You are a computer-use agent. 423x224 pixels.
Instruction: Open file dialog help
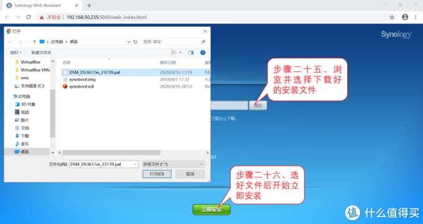click(x=203, y=53)
